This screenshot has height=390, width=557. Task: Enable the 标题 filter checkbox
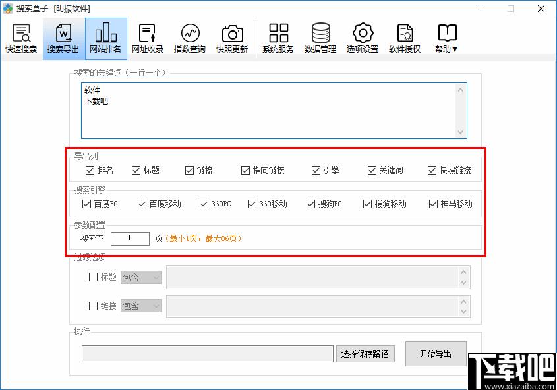[x=93, y=277]
